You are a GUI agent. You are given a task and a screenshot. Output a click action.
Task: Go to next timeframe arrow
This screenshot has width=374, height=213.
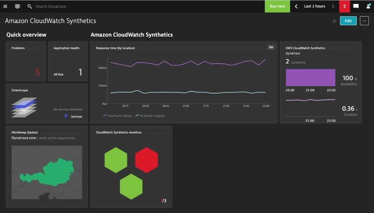coord(333,6)
